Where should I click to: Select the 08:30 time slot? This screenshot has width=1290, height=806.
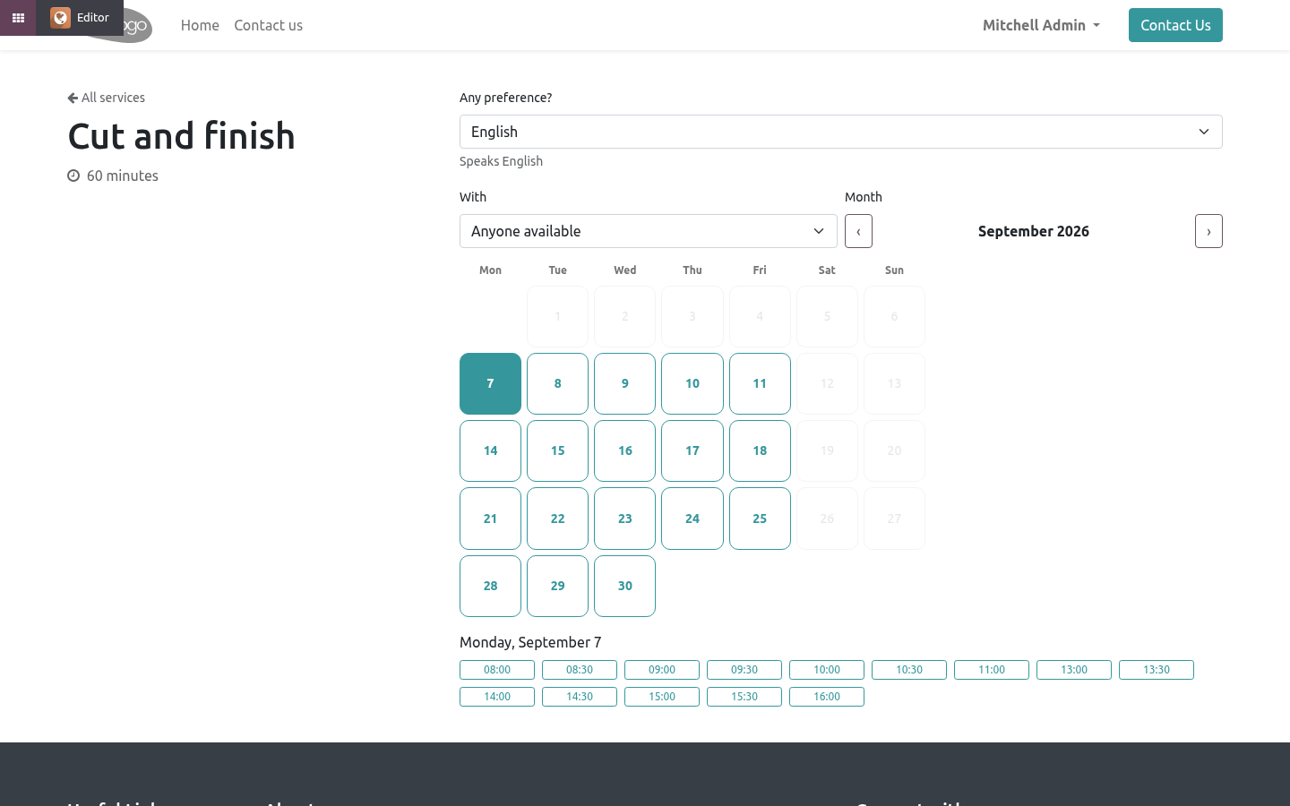click(580, 670)
